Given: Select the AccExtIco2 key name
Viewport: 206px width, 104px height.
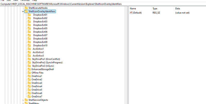Looking at the screenshot, I should tap(38, 52).
